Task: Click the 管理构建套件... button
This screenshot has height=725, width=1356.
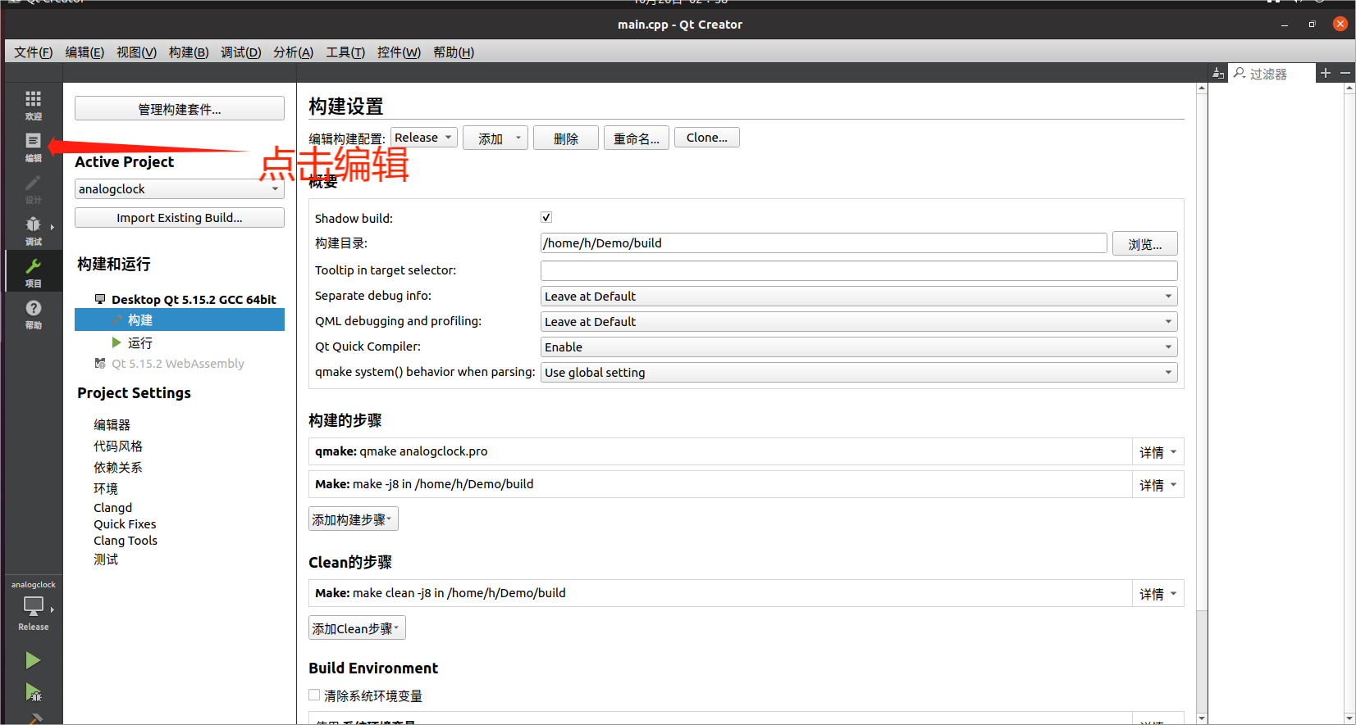Action: coord(180,109)
